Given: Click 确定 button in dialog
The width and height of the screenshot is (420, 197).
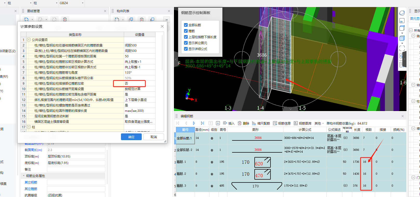Looking at the screenshot, I should point(131,137).
